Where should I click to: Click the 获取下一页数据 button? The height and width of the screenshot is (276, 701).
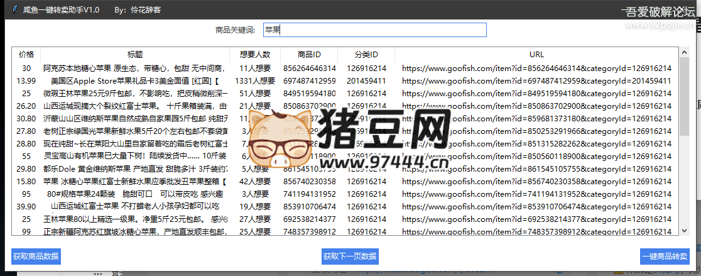pyautogui.click(x=350, y=257)
